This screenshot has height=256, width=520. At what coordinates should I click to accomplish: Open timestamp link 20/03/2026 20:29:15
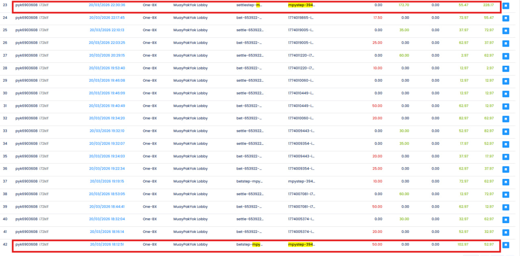click(x=107, y=56)
